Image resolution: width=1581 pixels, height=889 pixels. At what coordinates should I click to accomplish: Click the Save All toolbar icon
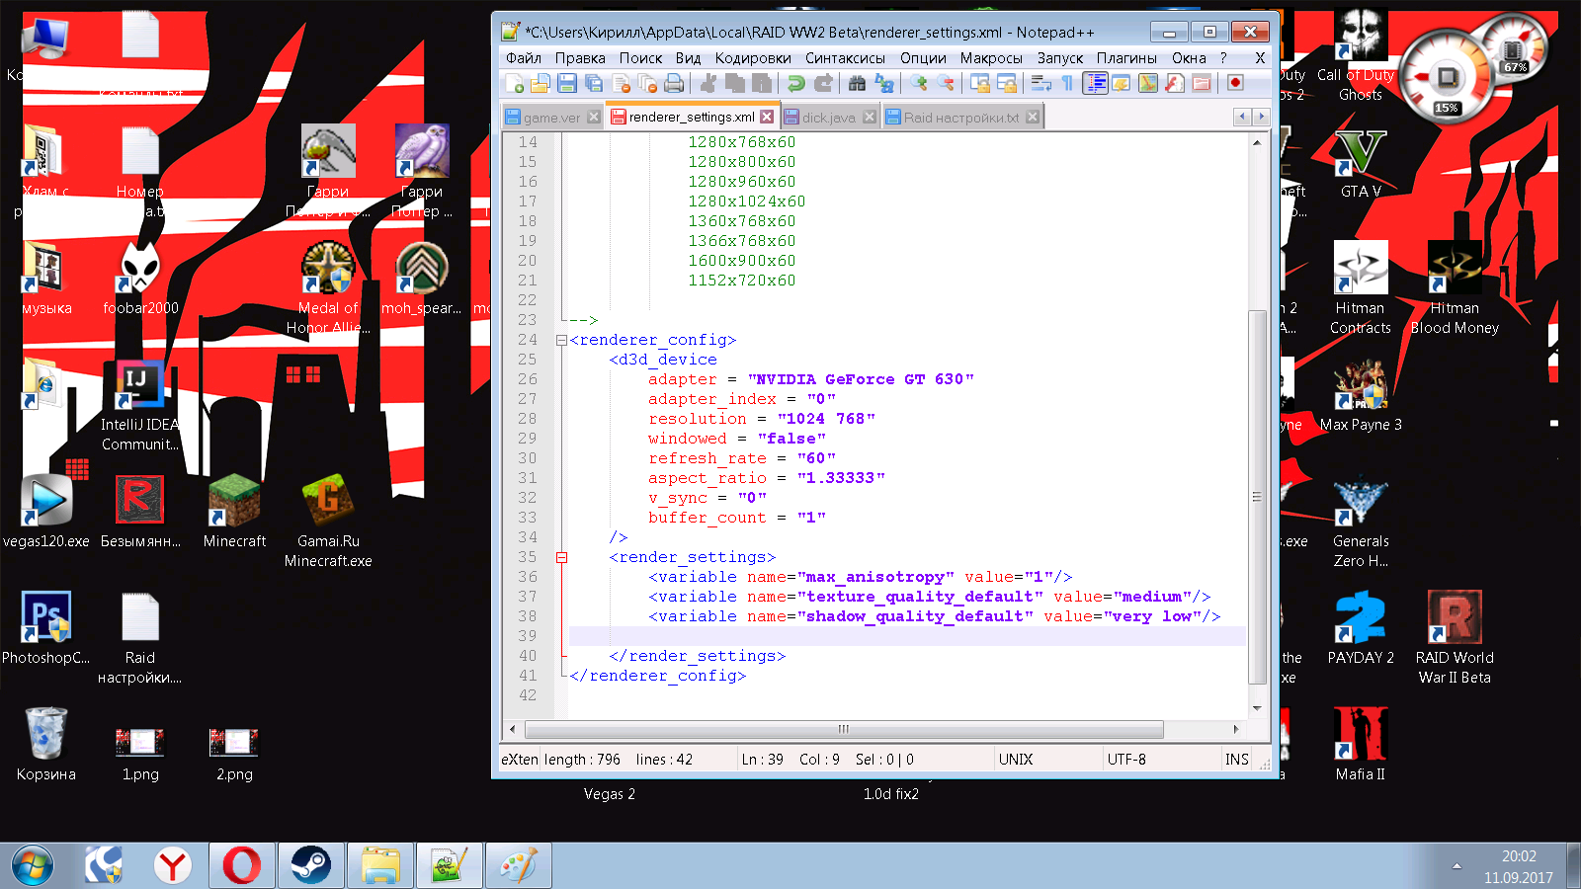594,83
